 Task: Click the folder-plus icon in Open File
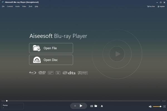pos(36,48)
